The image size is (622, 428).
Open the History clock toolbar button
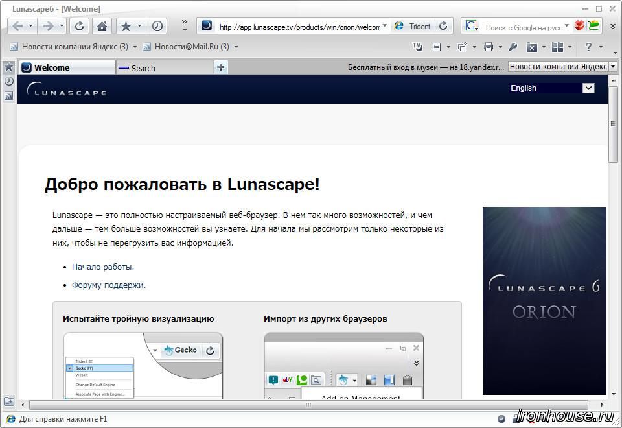[157, 26]
